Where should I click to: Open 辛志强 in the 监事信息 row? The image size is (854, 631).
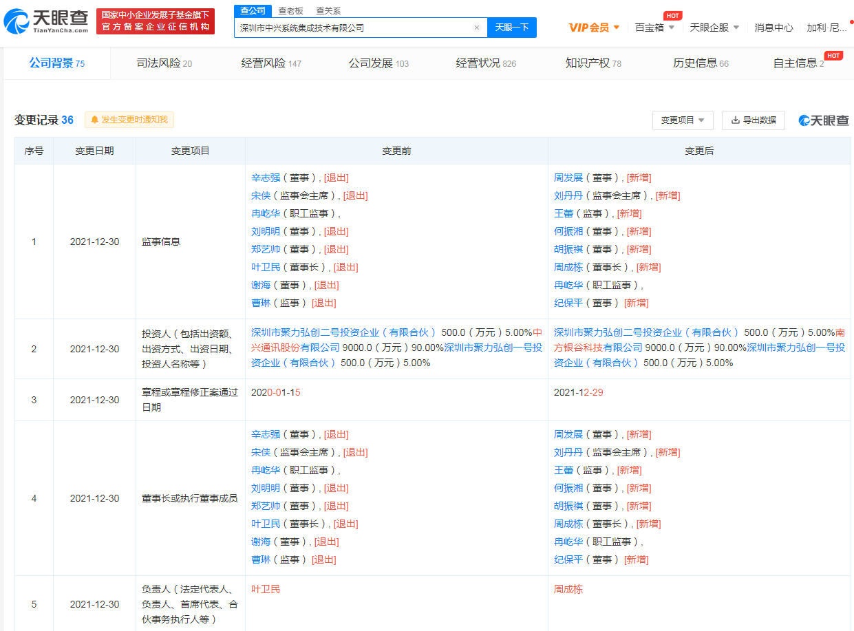266,178
